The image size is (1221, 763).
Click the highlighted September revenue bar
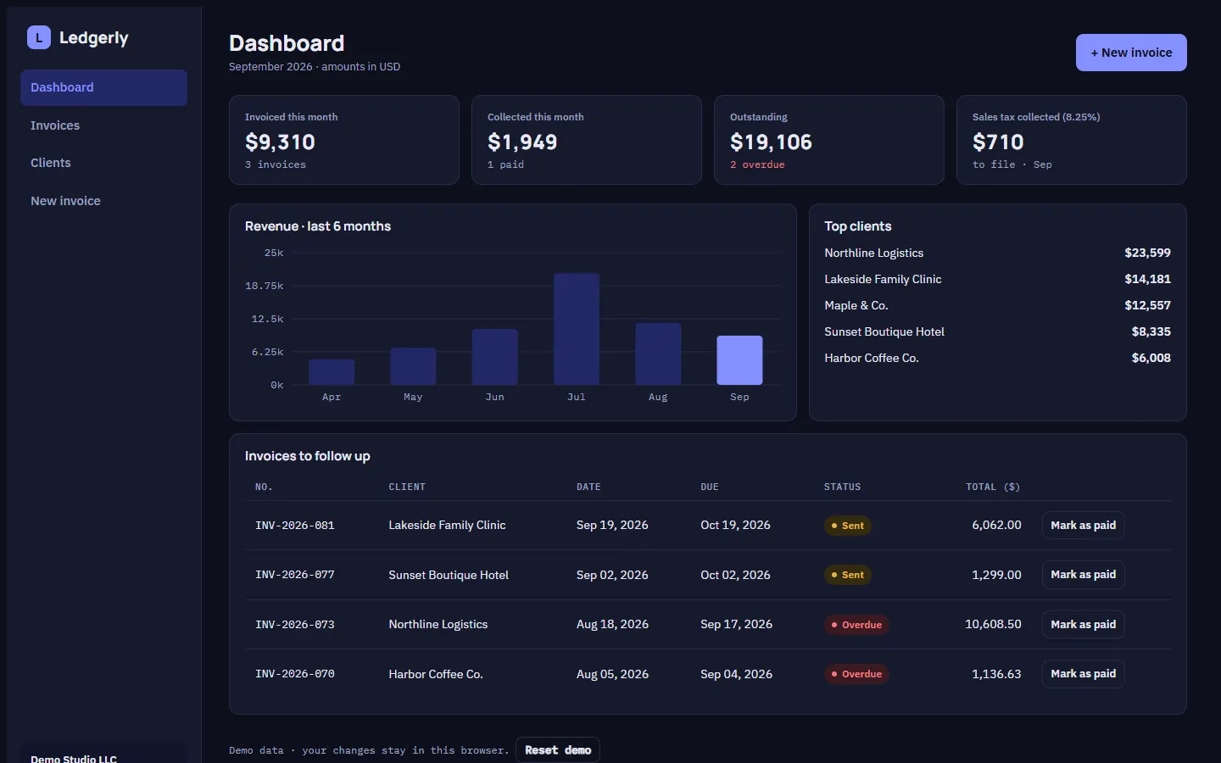coord(739,360)
